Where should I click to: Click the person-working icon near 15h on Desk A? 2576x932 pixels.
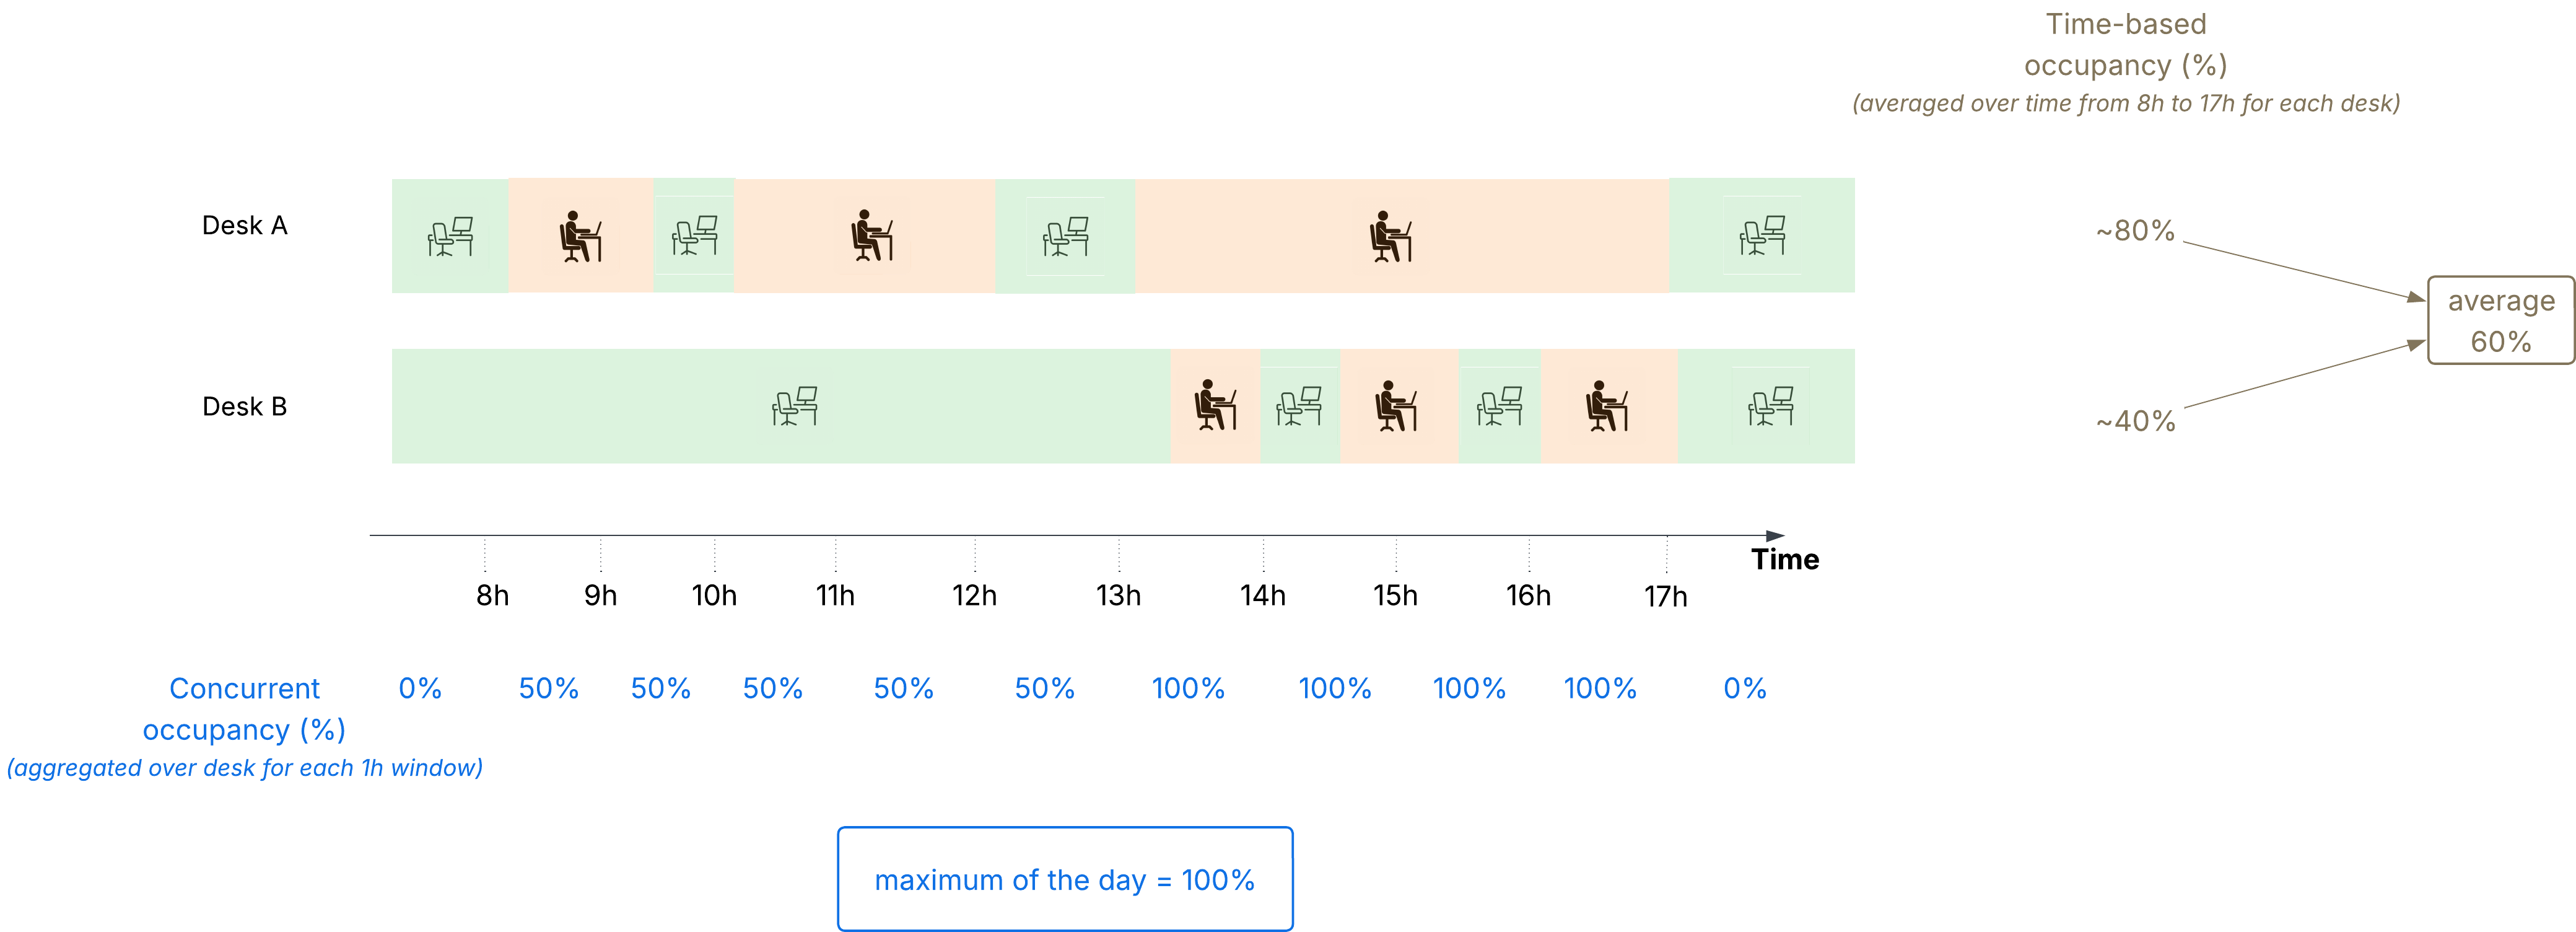tap(1390, 237)
